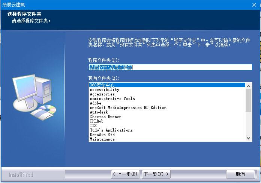Click the folder list scroll-down arrow

[x=249, y=138]
